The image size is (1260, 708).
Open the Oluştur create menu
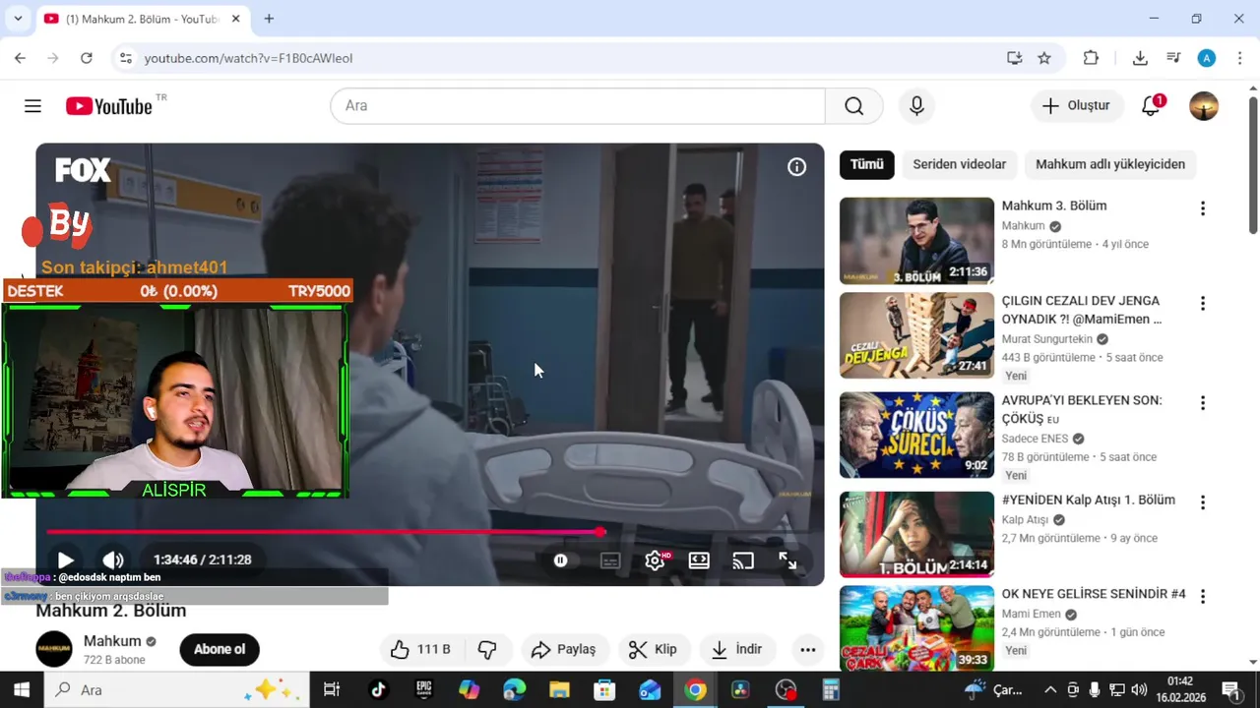pos(1077,106)
